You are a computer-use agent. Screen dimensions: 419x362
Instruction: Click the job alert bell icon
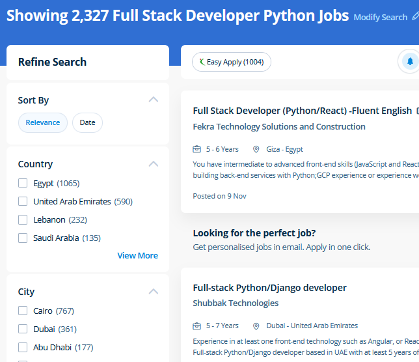click(x=409, y=62)
